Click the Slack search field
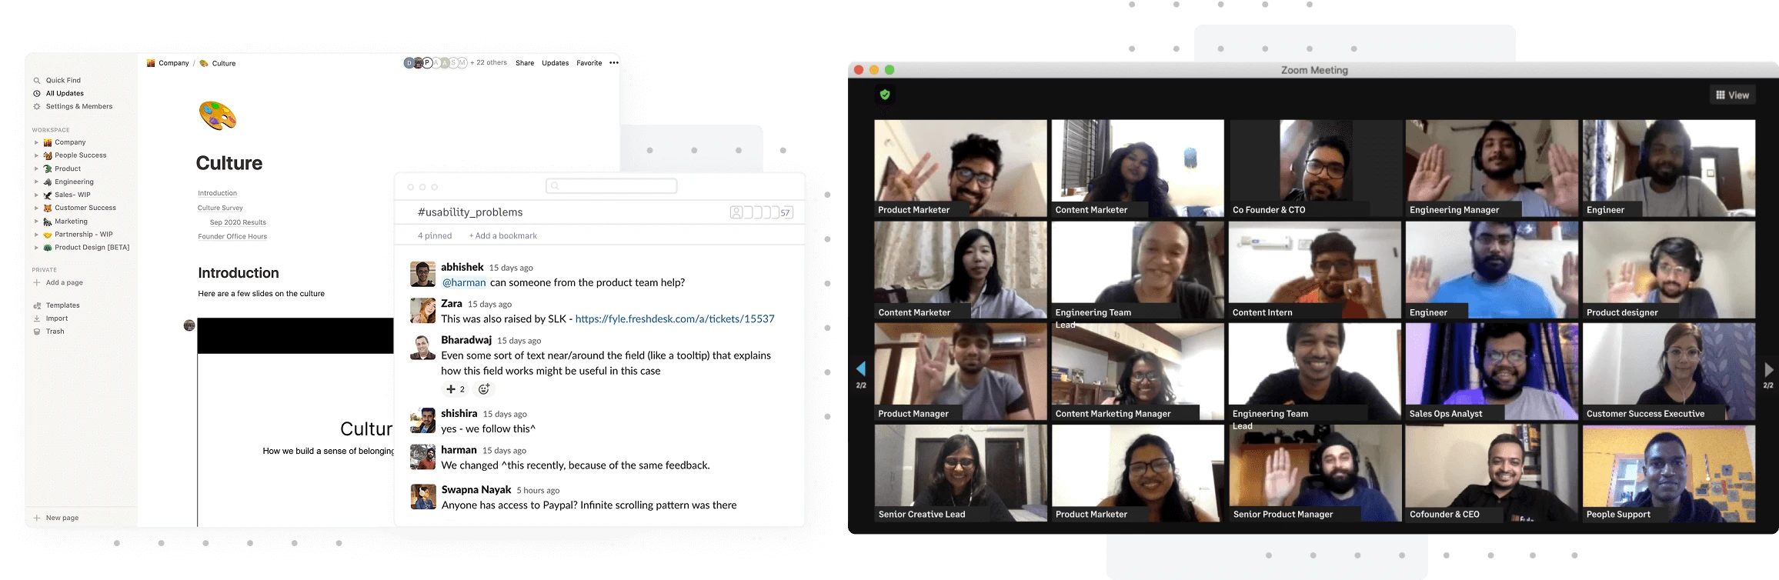Screen dimensions: 1779x580 [x=612, y=186]
